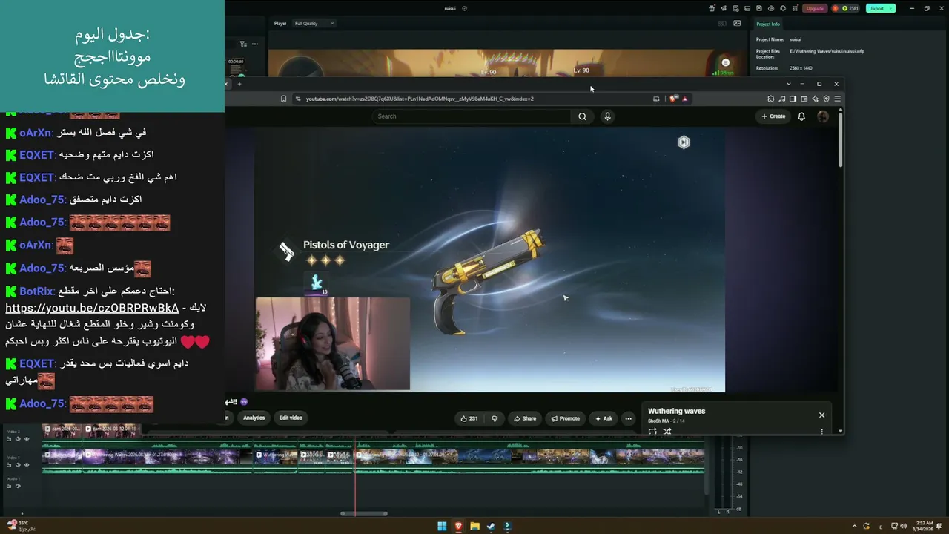Click the YouTube Create button
Screen dimensions: 949x534
[x=773, y=116]
